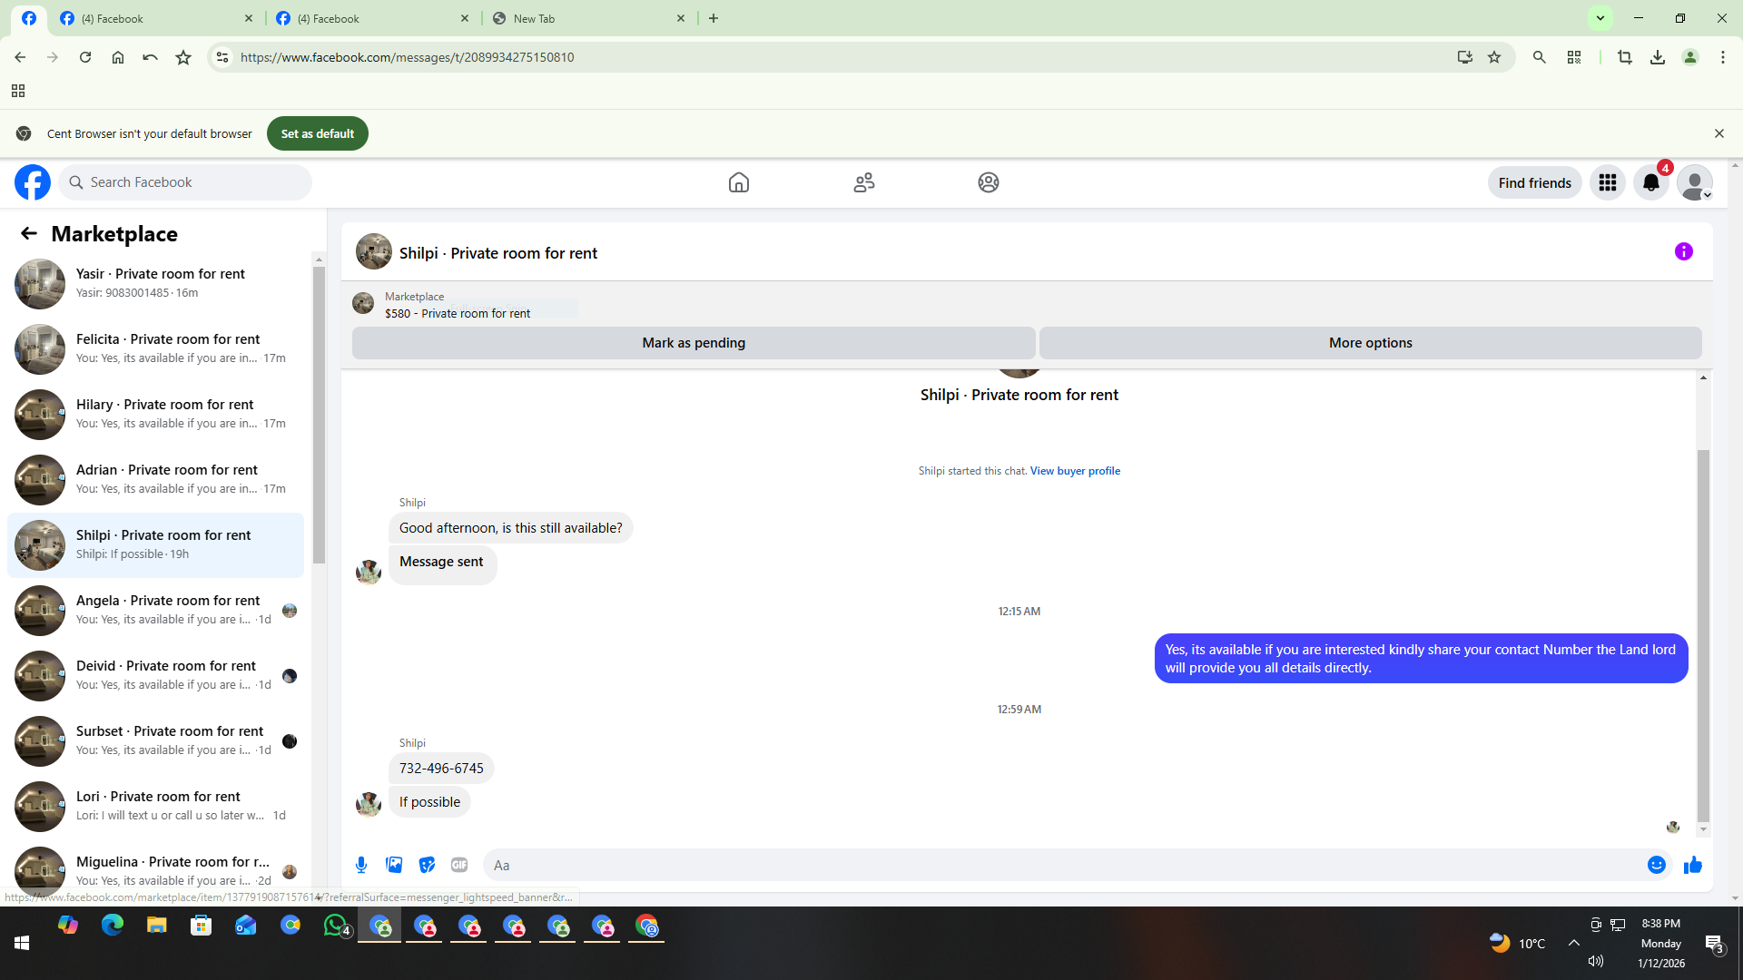Open the sticker picker icon
This screenshot has width=1743, height=980.
coord(427,865)
